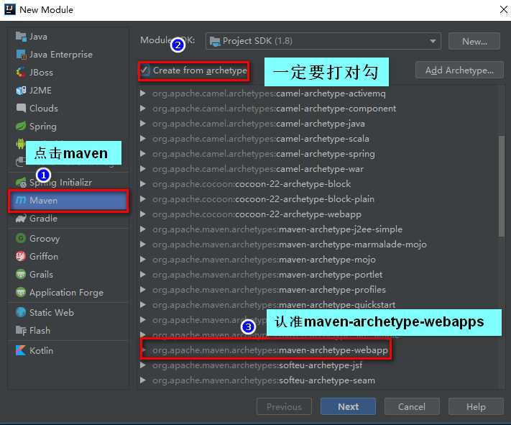The image size is (511, 425).
Task: Select Java module type
Action: [x=68, y=37]
